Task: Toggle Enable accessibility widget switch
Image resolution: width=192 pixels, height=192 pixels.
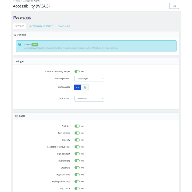Action: 77,71
